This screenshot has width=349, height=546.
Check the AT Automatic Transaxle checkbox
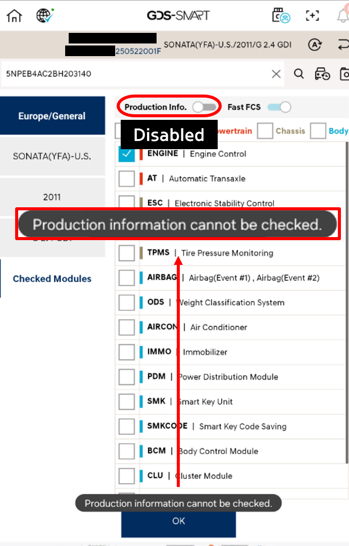click(127, 178)
